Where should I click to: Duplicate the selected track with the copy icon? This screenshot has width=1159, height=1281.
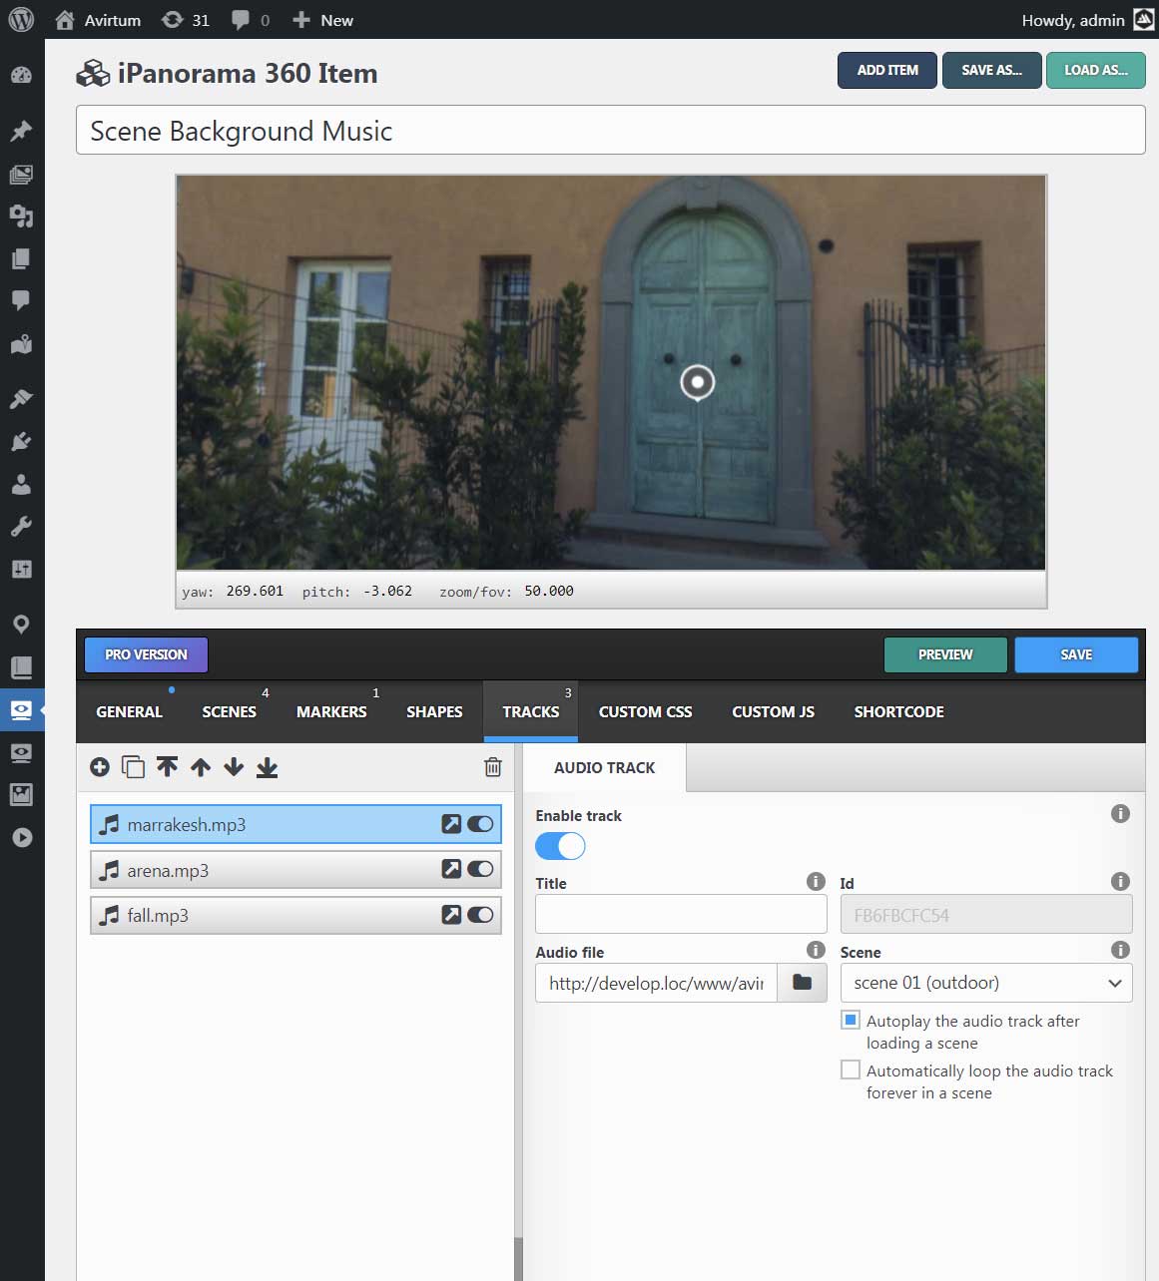click(x=133, y=767)
